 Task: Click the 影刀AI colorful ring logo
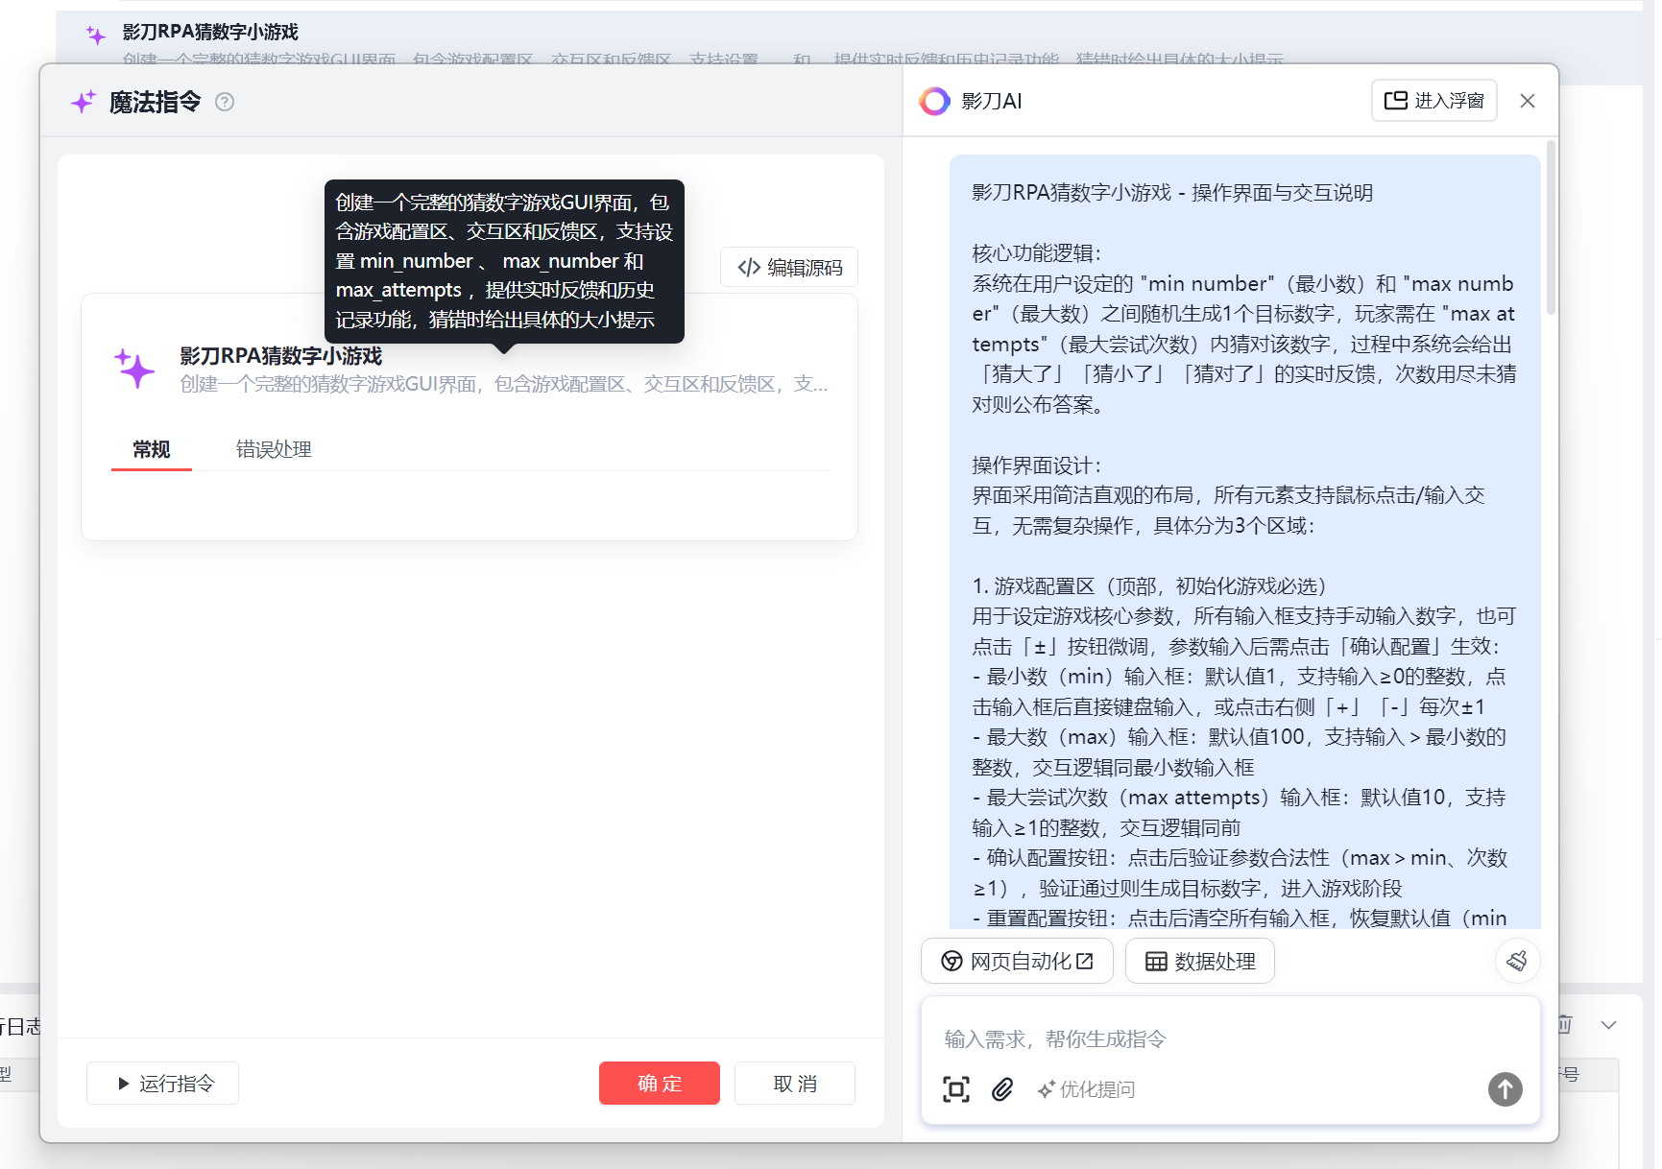pos(934,101)
